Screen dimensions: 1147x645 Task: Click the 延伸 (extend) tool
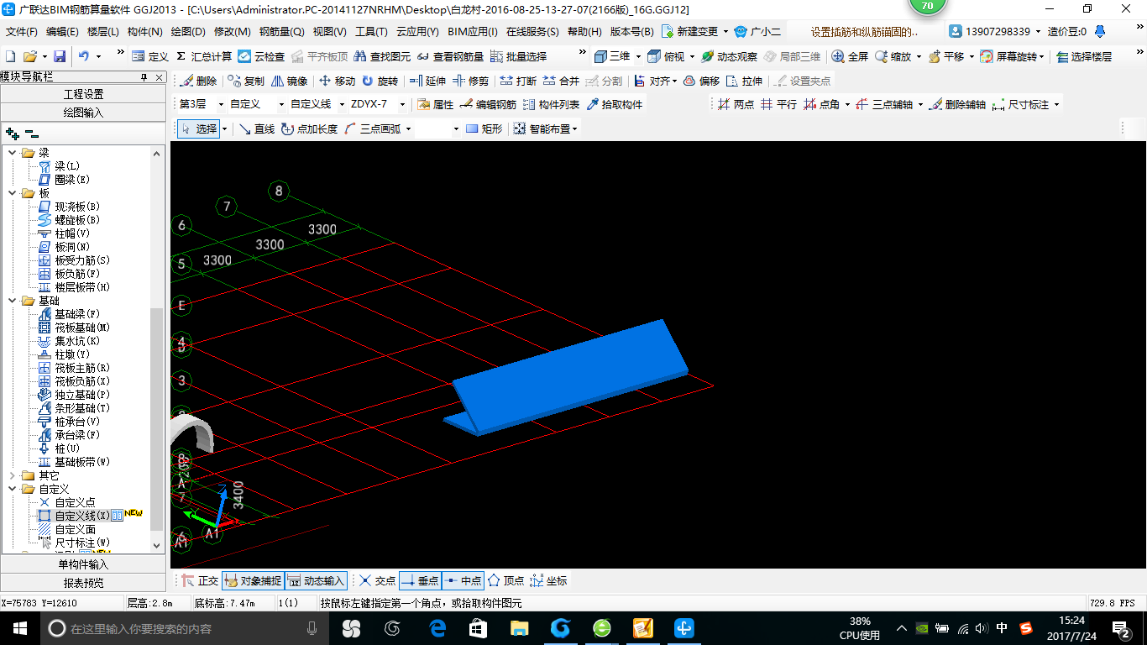[427, 81]
